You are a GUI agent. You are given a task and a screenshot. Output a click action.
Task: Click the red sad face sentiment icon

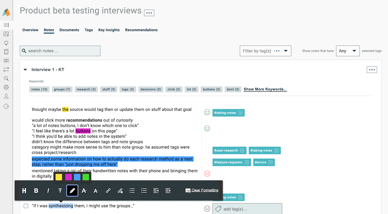click(207, 174)
